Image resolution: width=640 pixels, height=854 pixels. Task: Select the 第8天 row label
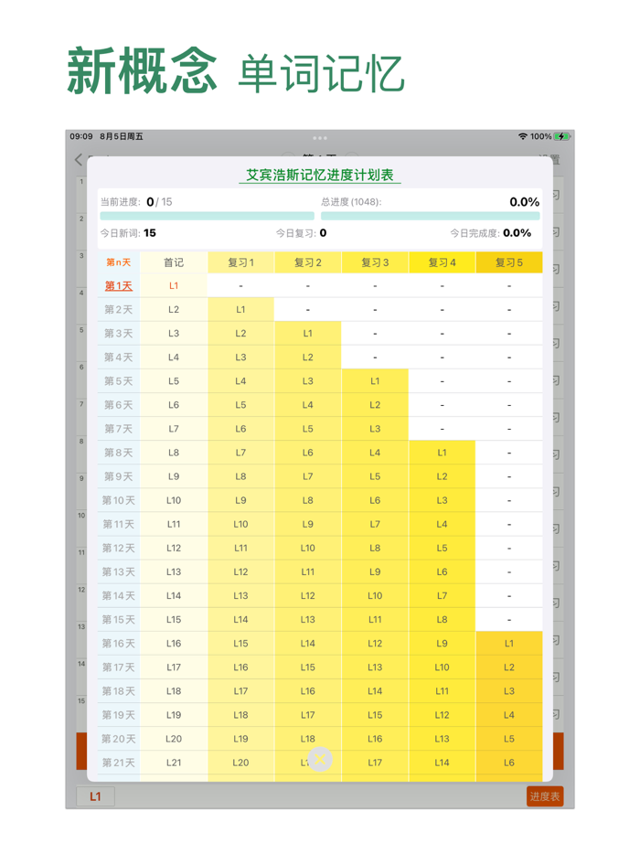click(x=118, y=453)
